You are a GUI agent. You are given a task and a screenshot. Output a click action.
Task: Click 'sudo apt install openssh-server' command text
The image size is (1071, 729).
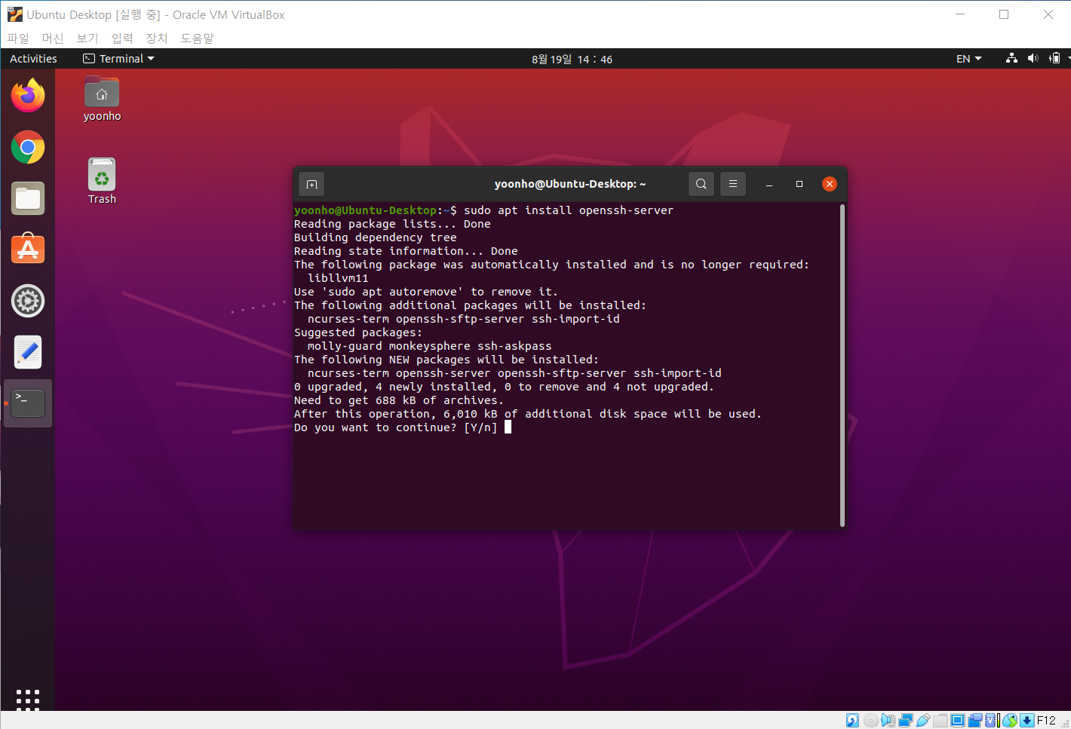click(569, 210)
